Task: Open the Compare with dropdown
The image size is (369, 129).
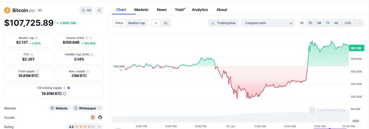Action: tap(268, 23)
